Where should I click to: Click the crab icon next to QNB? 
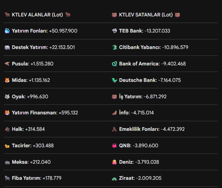115,146
